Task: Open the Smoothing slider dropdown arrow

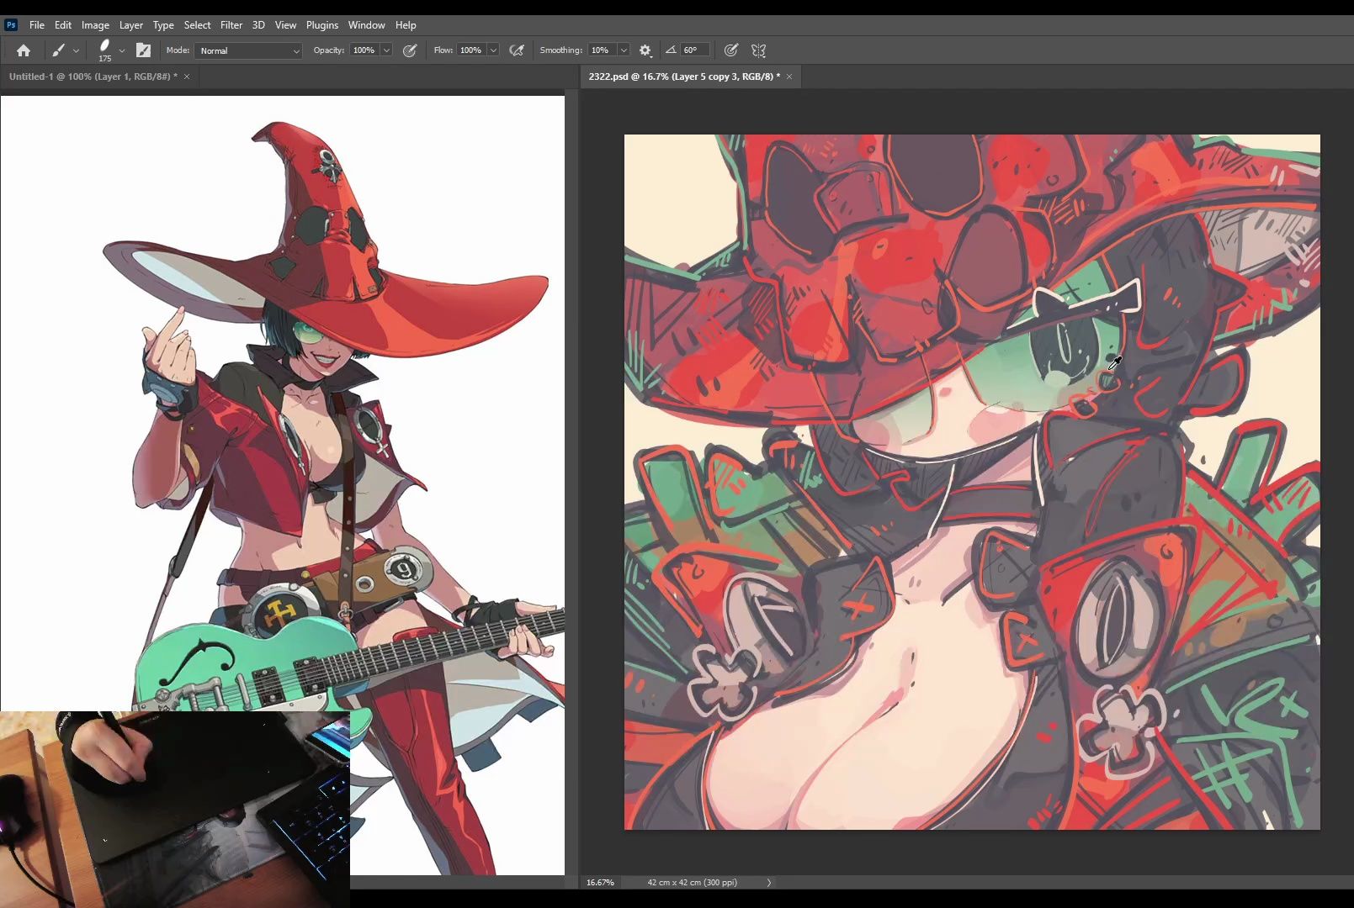Action: coord(624,50)
